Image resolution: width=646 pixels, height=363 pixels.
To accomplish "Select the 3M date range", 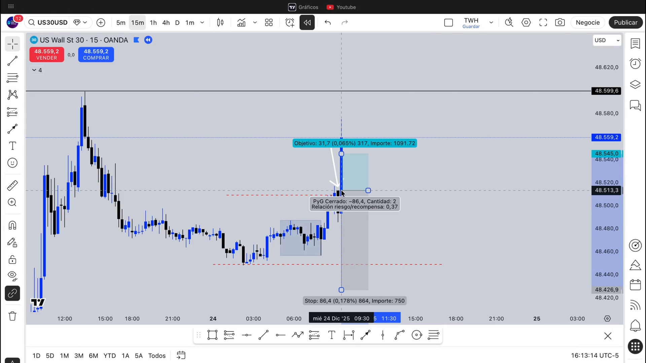I will [79, 356].
